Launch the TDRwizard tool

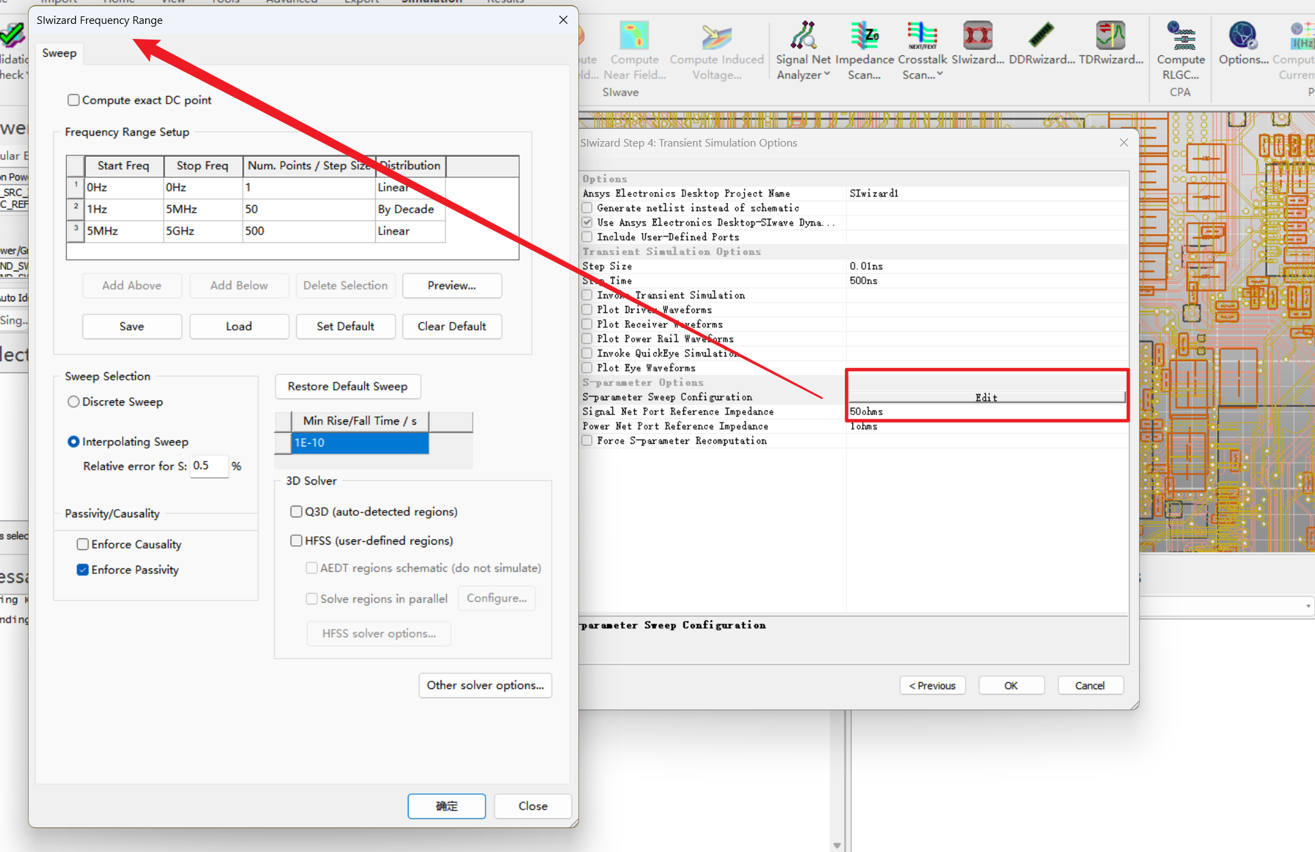click(1110, 36)
